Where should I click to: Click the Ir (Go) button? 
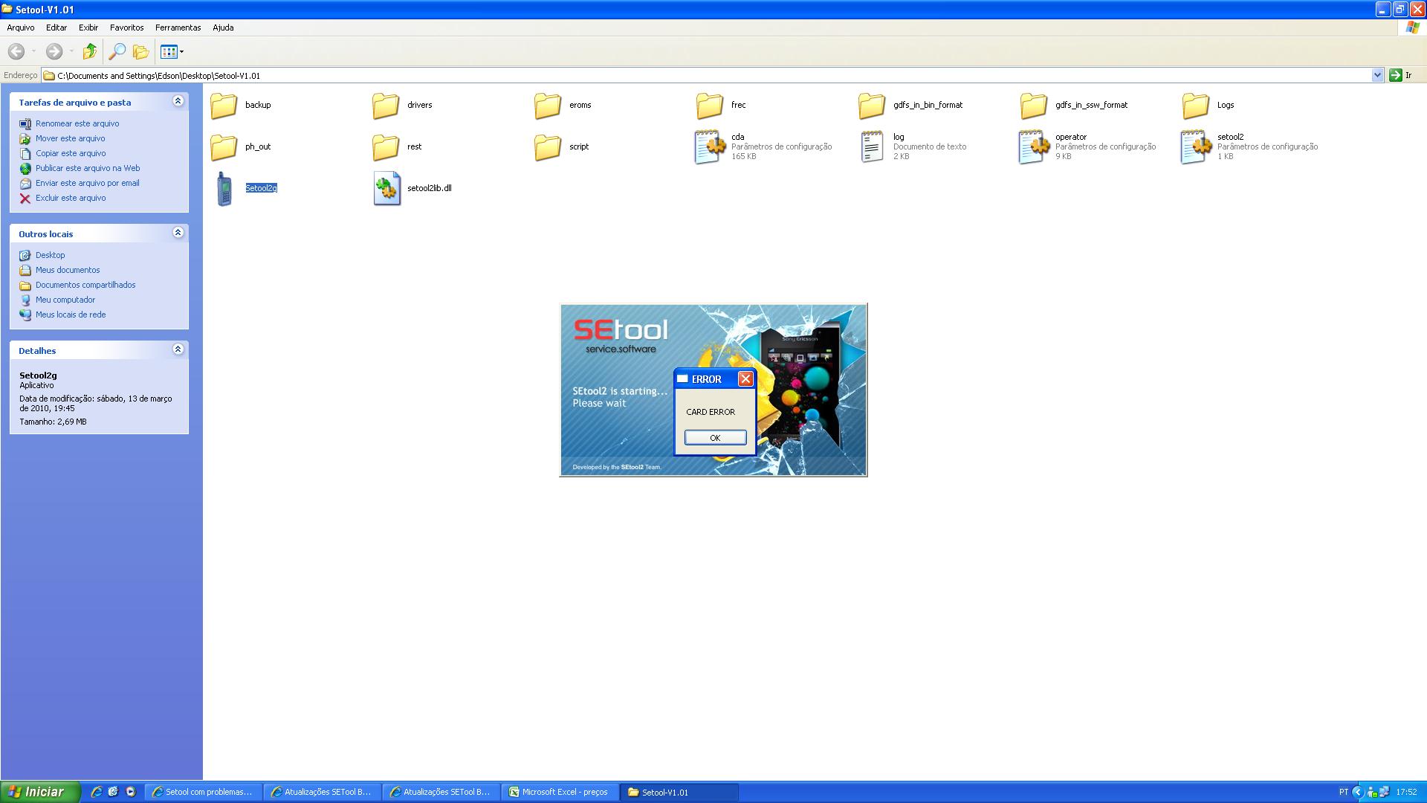coord(1401,75)
